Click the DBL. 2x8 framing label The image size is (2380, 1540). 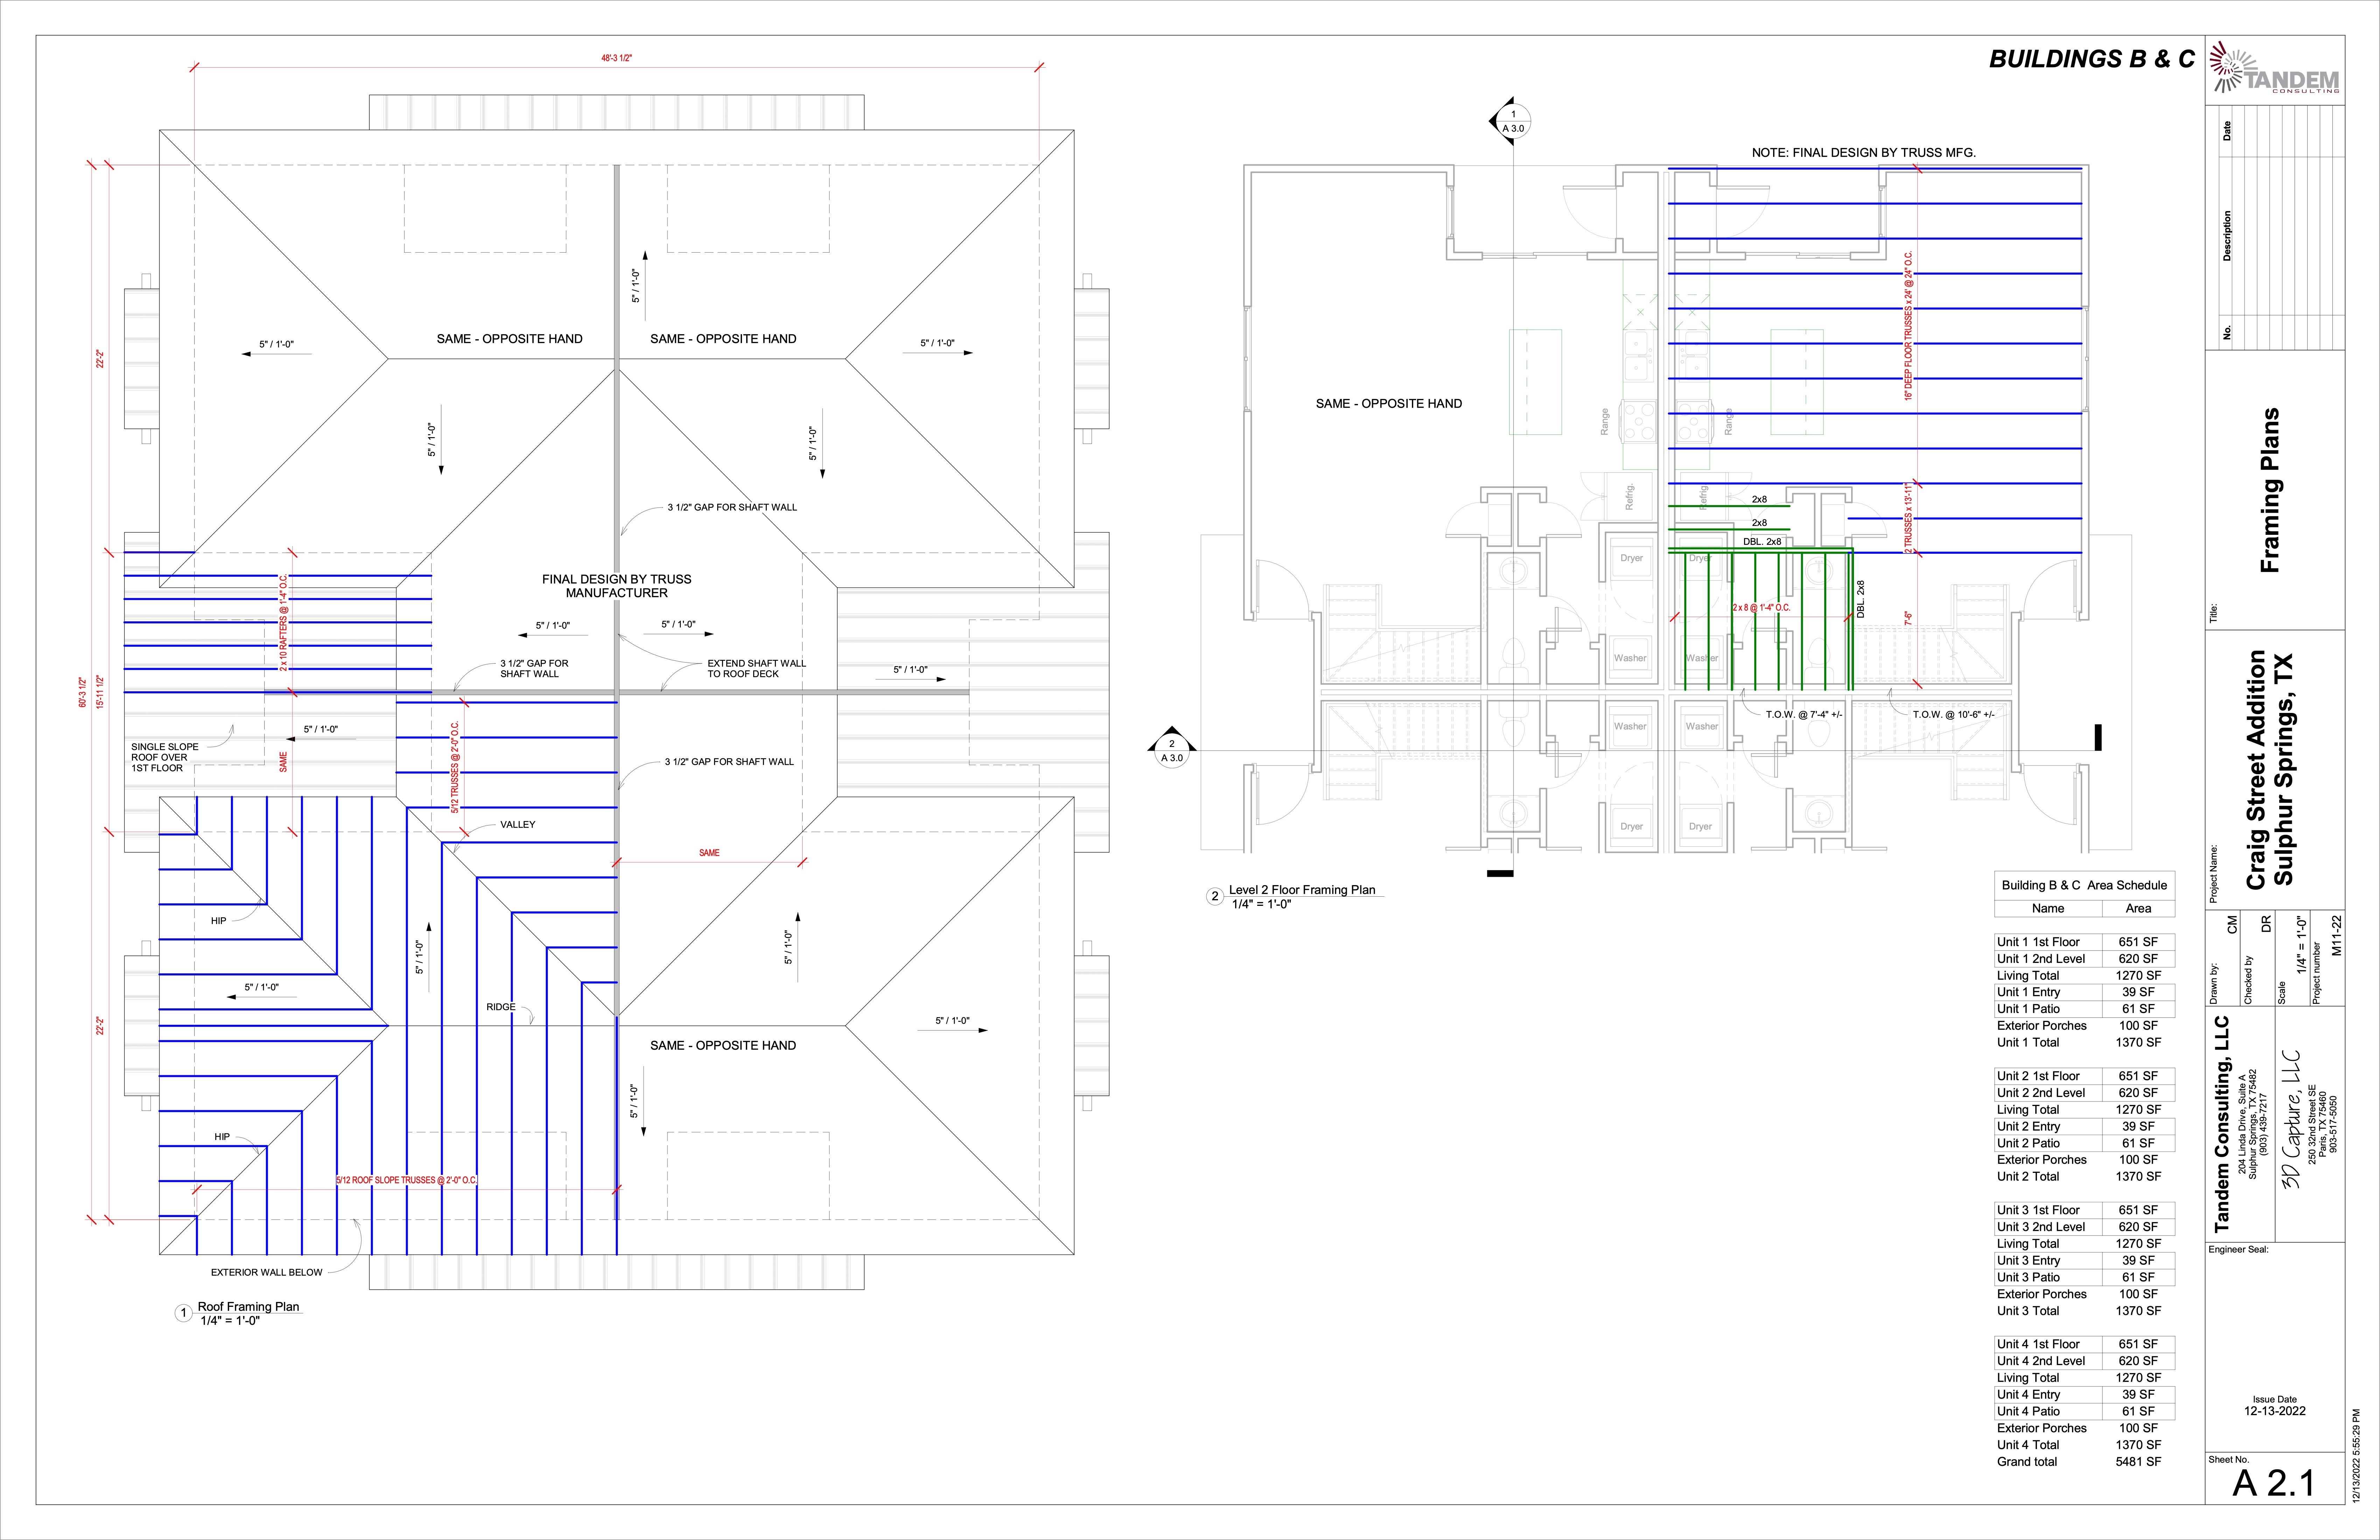click(x=1762, y=541)
